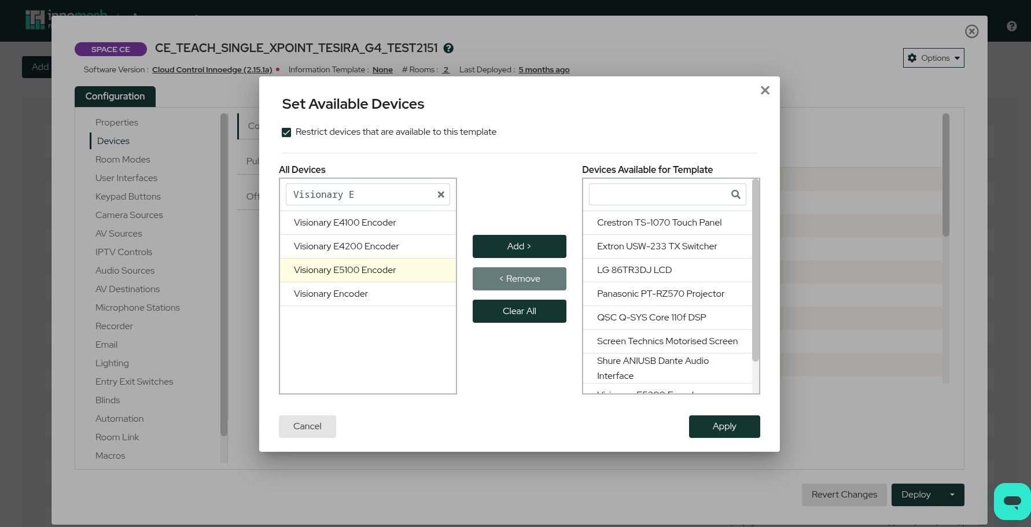Image resolution: width=1031 pixels, height=527 pixels.
Task: Click the Apply button
Action: [724, 426]
